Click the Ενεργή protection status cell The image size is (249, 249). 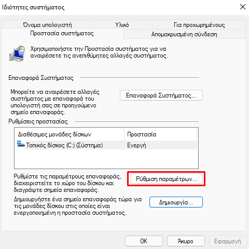tap(136, 145)
